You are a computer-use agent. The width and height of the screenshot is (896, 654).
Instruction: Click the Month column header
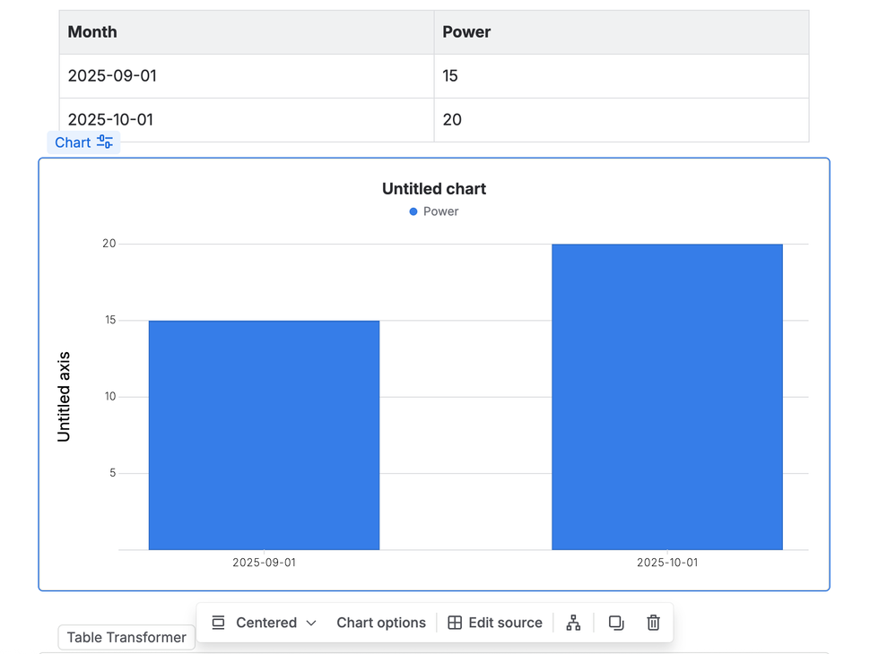(247, 32)
